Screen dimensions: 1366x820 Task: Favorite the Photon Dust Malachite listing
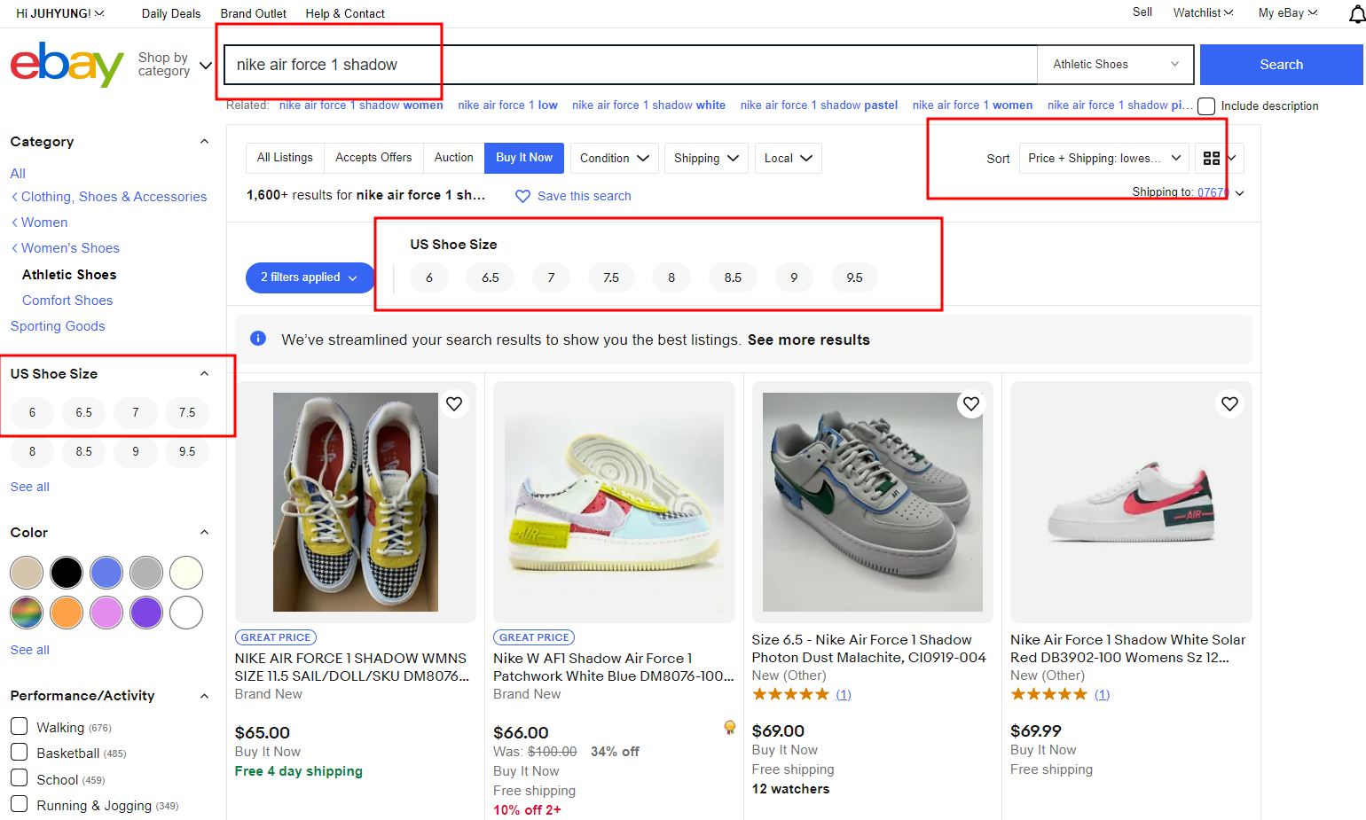971,404
